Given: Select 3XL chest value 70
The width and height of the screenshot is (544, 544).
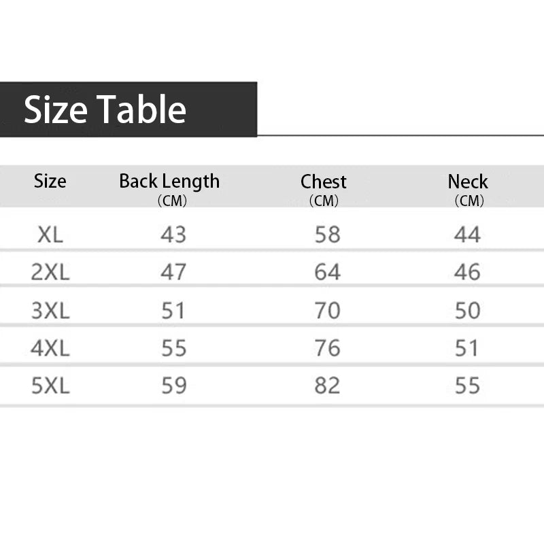Looking at the screenshot, I should tap(327, 311).
